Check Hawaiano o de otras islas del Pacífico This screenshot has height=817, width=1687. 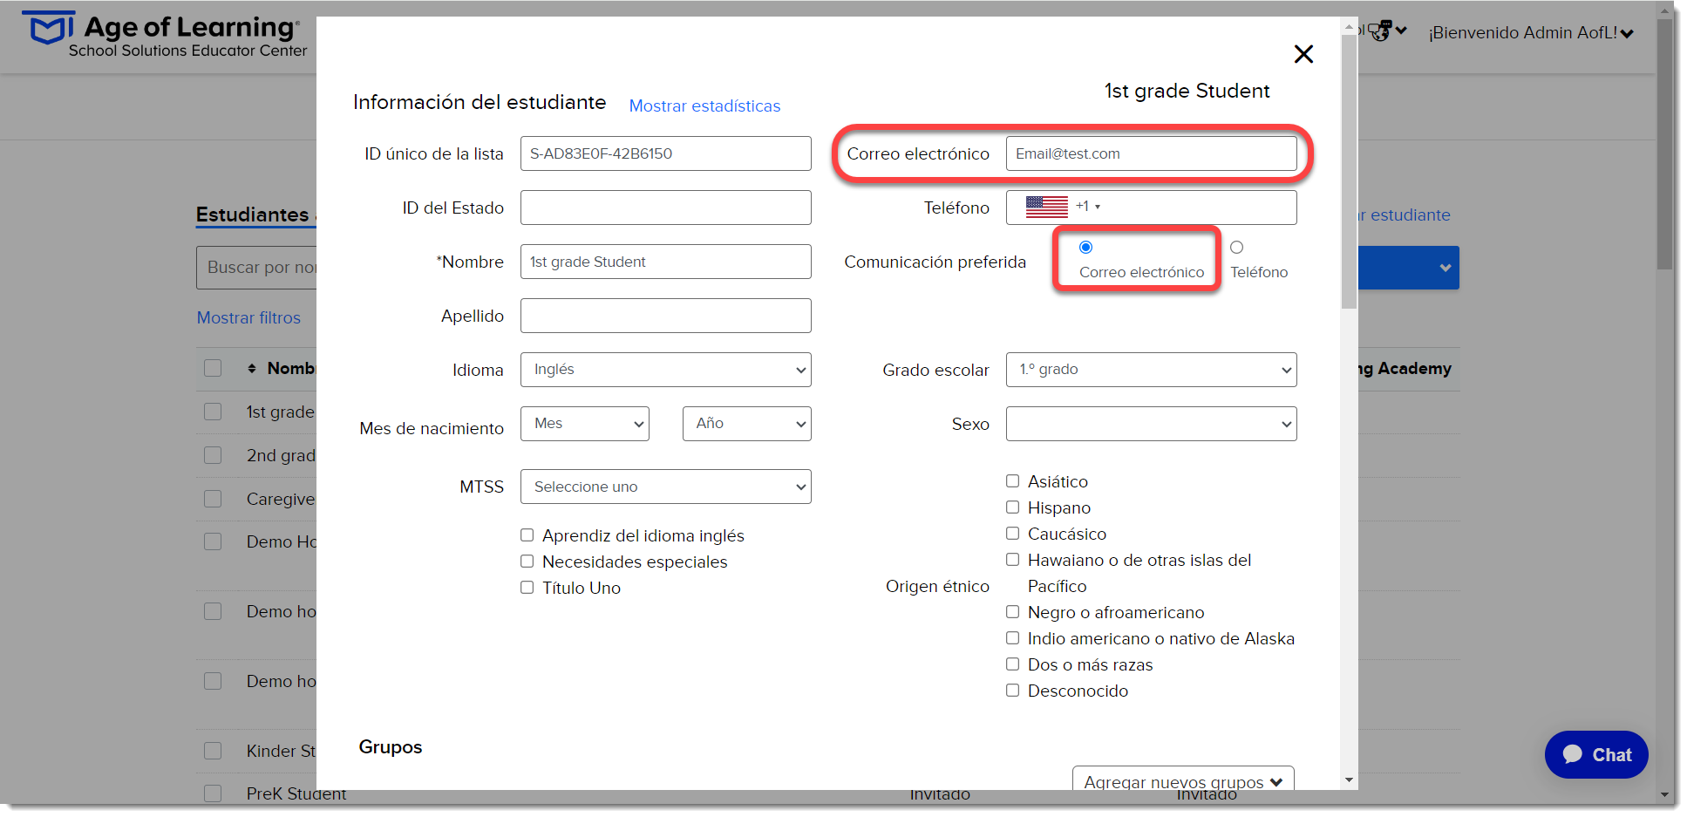pyautogui.click(x=1012, y=560)
